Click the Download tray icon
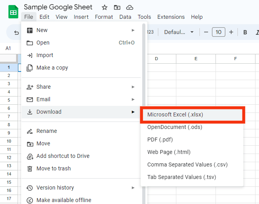This screenshot has width=259, height=204. coord(30,112)
